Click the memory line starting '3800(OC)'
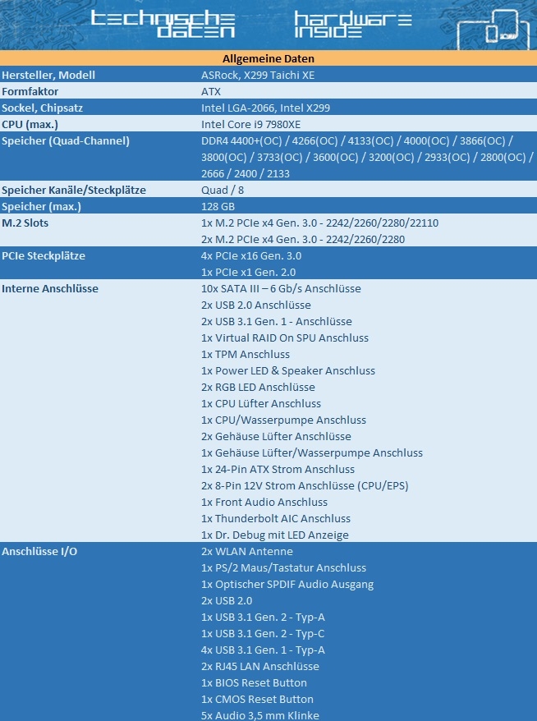Screen dimensions: 537x721 tap(367, 158)
